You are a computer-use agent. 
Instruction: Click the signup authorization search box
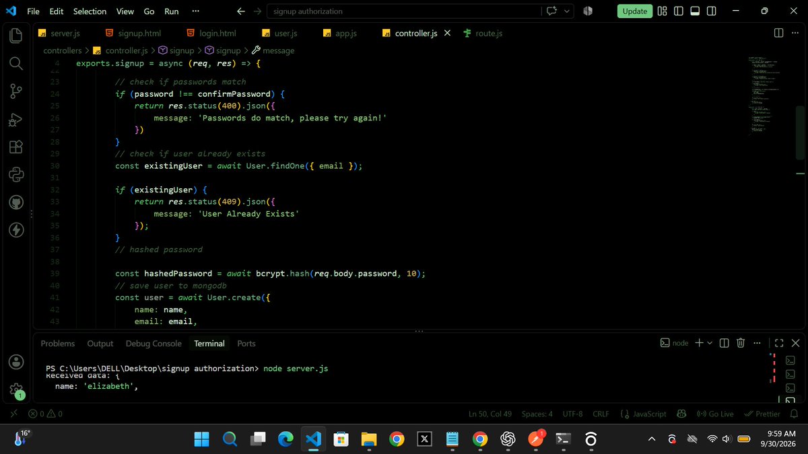click(x=405, y=11)
